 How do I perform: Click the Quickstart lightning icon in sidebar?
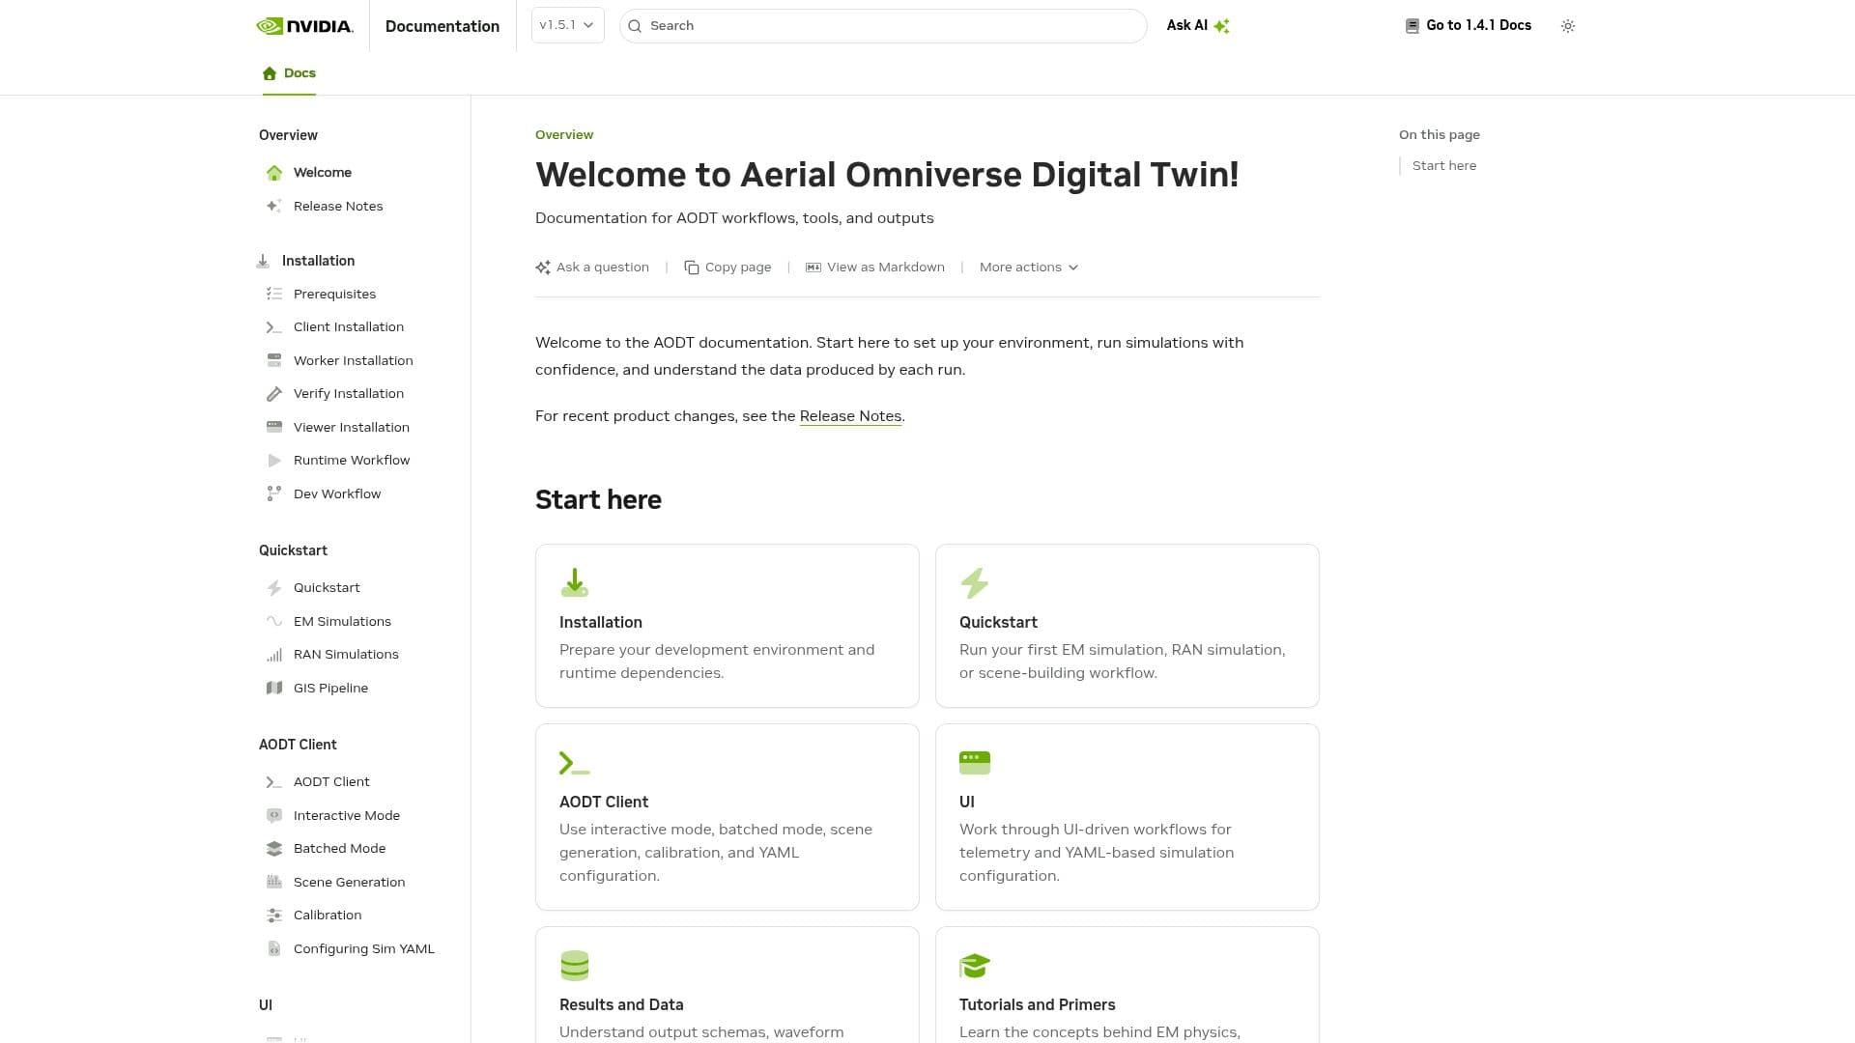274,588
